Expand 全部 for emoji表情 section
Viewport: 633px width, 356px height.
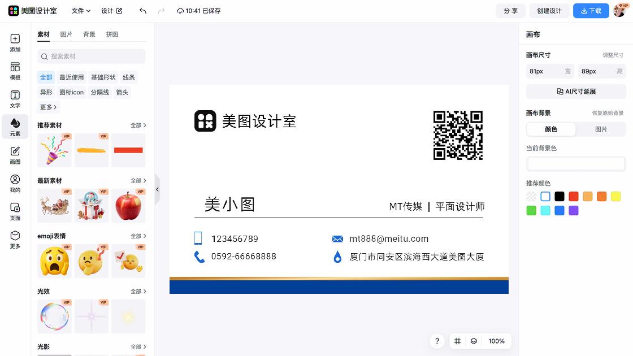pyautogui.click(x=138, y=236)
